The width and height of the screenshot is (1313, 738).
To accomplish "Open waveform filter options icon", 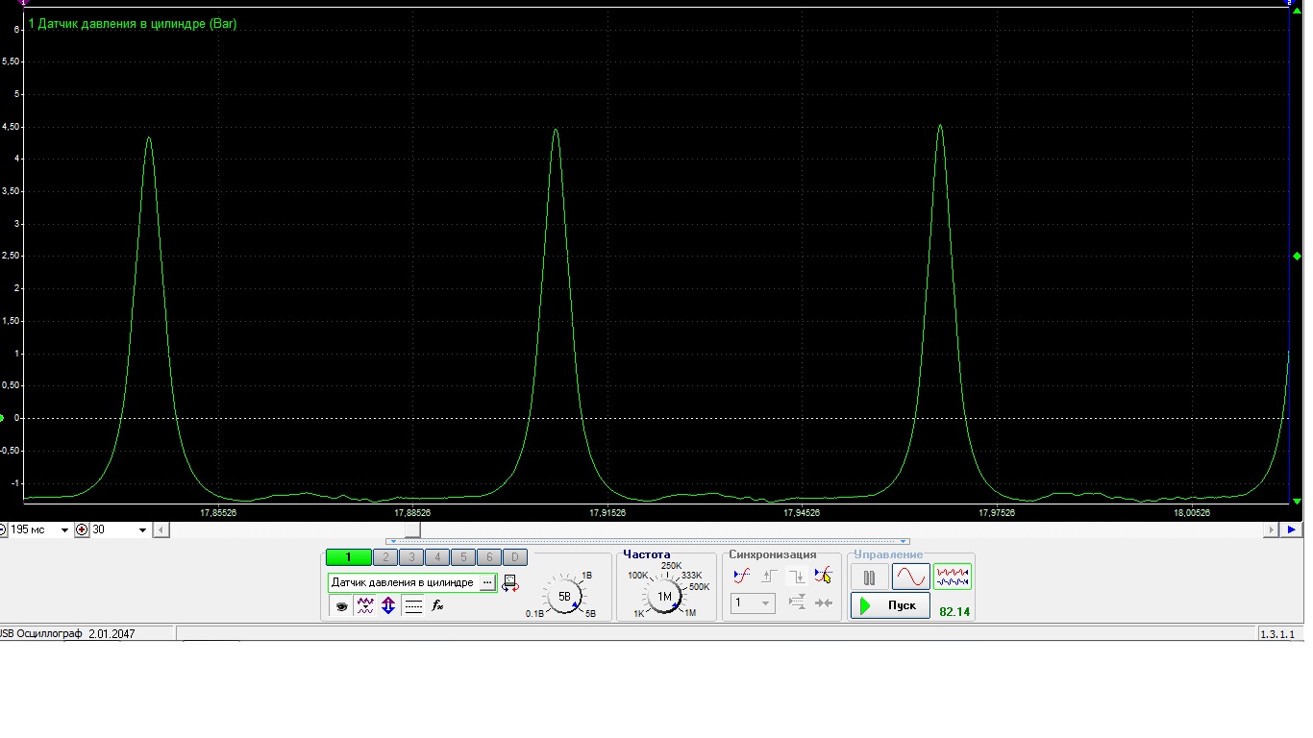I will coord(365,606).
